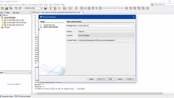Click the green Run Project icon
The image size is (174, 98).
coord(59,8)
